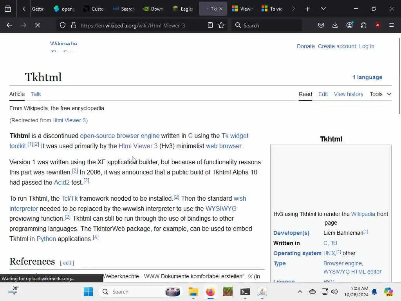Screen dimensions: 401x301
Task: Open File Explorer from the taskbar
Action: tap(193, 292)
